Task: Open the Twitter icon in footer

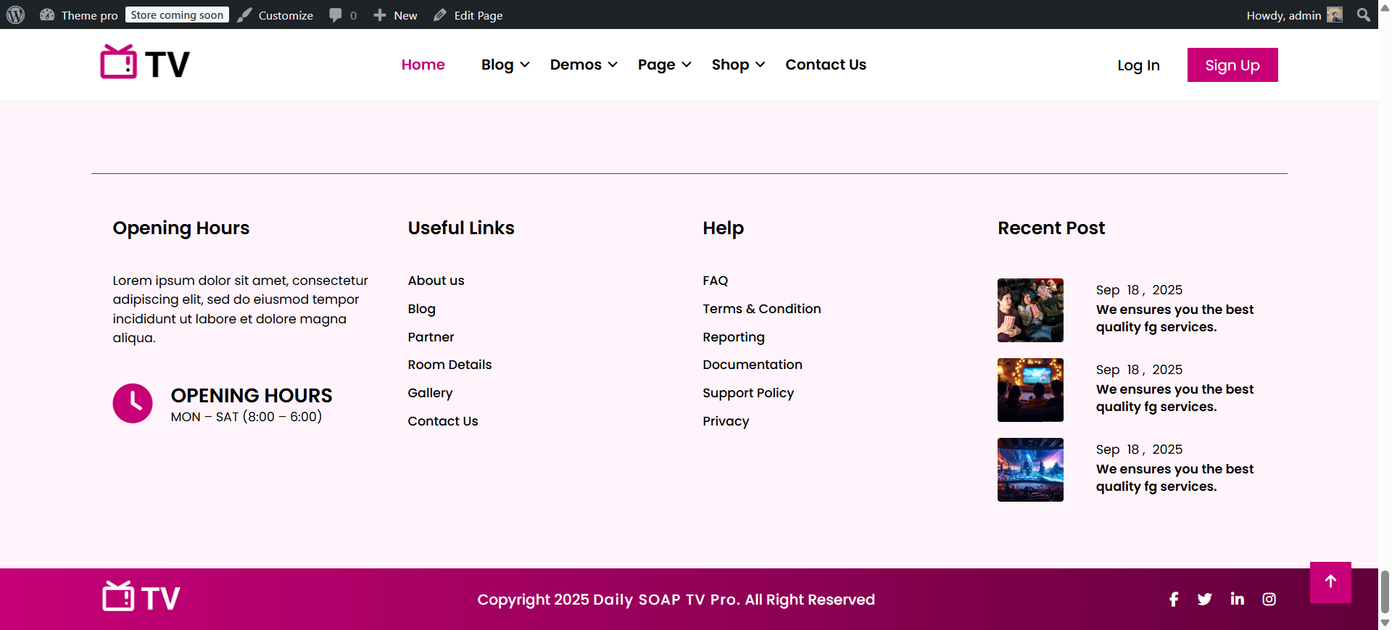Action: (x=1205, y=599)
